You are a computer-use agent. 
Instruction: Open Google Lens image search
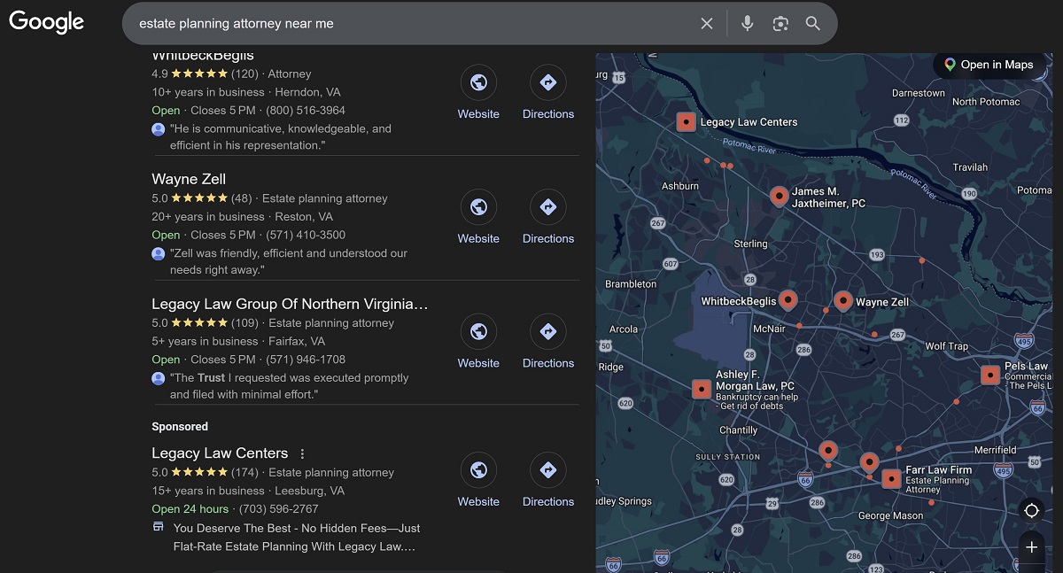coord(780,24)
